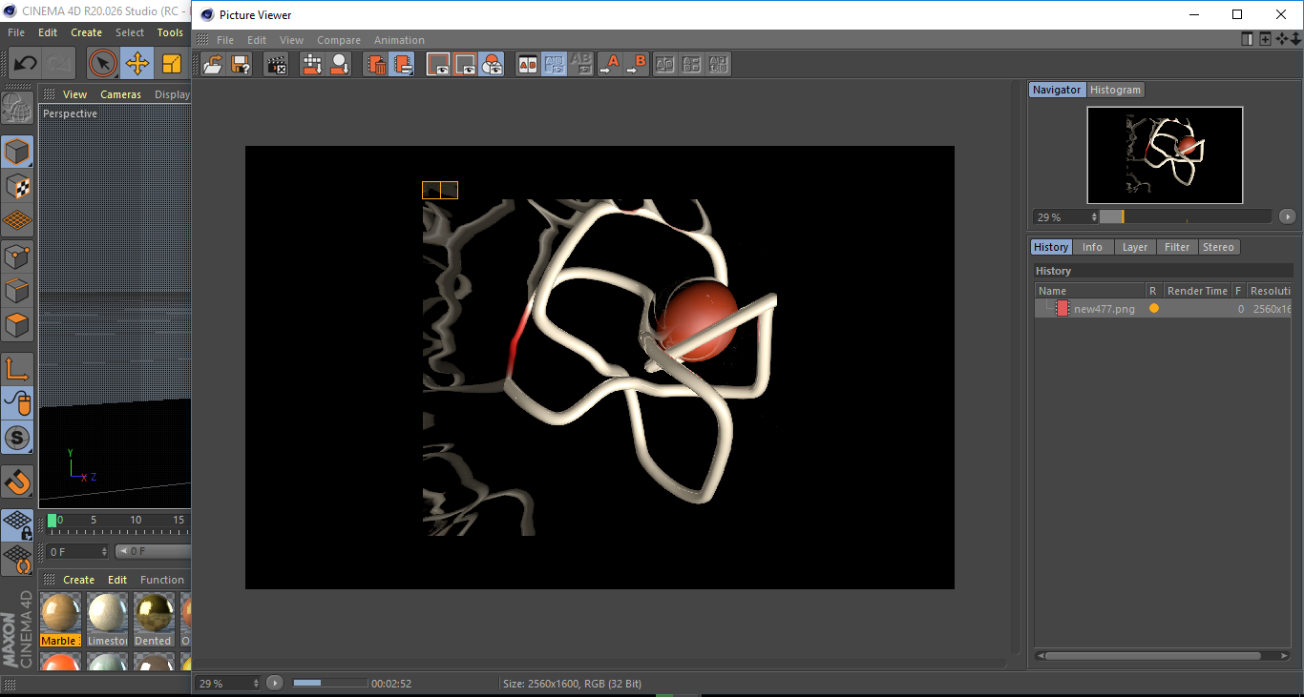Select Marble material swatch
Viewport: 1304px width, 697px height.
coord(61,619)
